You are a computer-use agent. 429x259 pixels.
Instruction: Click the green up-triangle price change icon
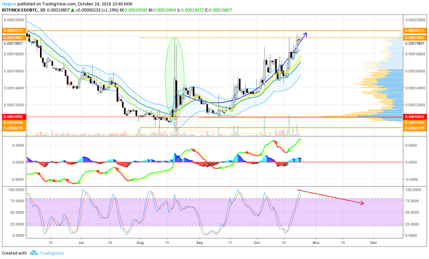click(72, 10)
